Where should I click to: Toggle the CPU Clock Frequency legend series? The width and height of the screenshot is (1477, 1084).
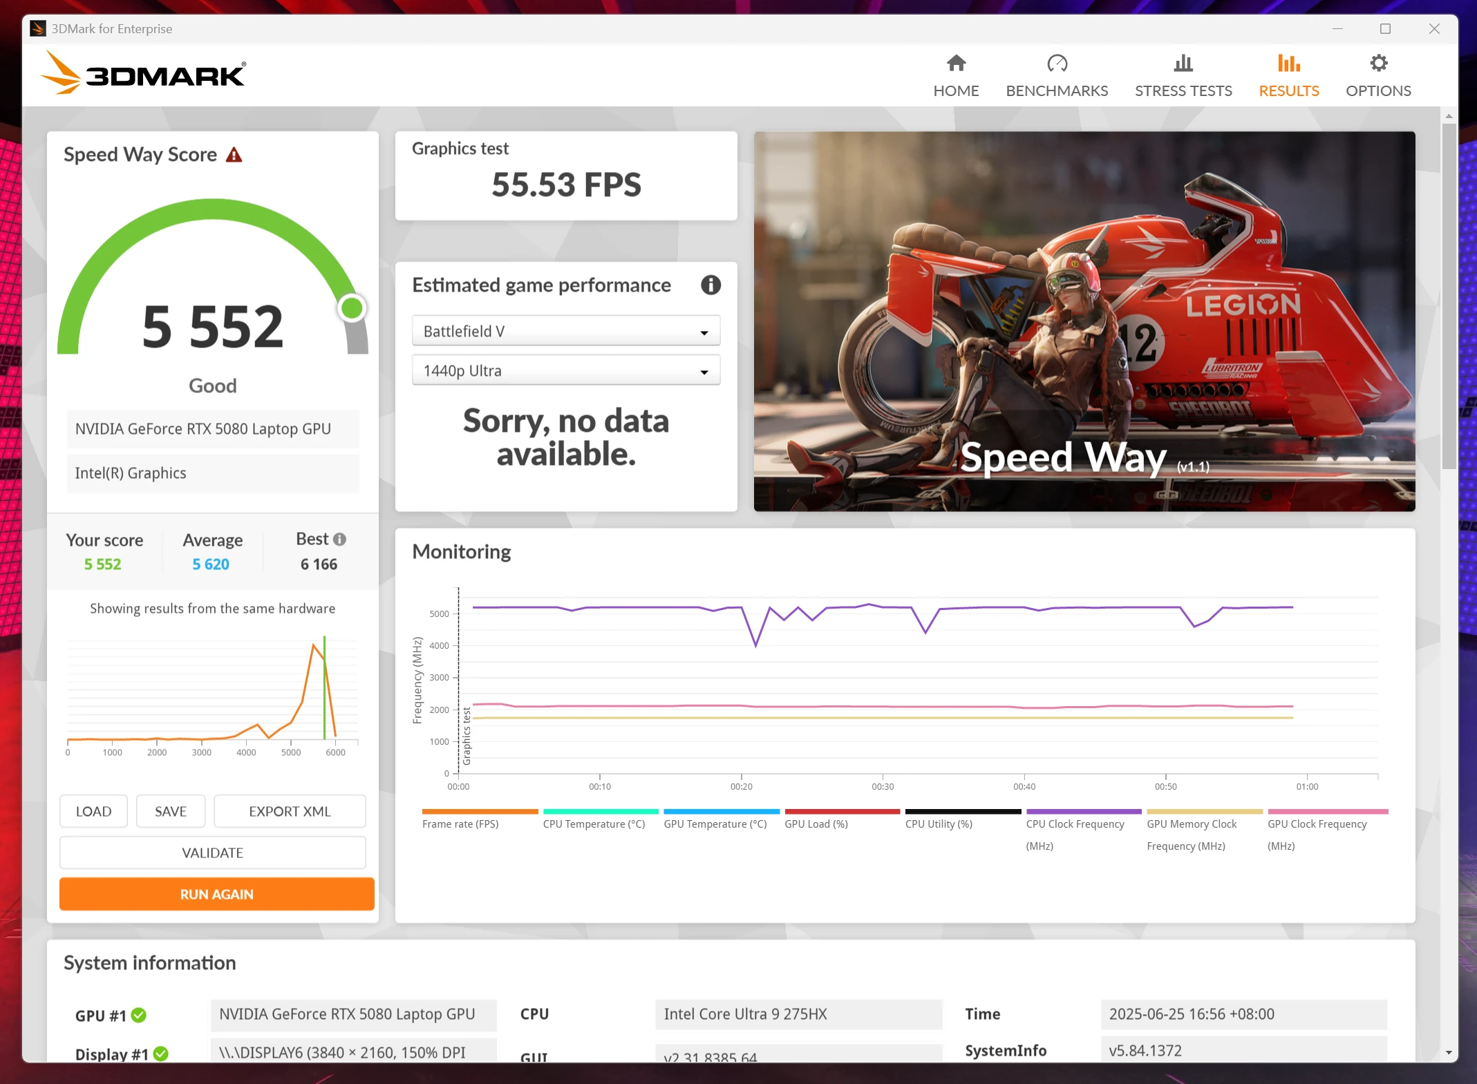click(x=1075, y=824)
